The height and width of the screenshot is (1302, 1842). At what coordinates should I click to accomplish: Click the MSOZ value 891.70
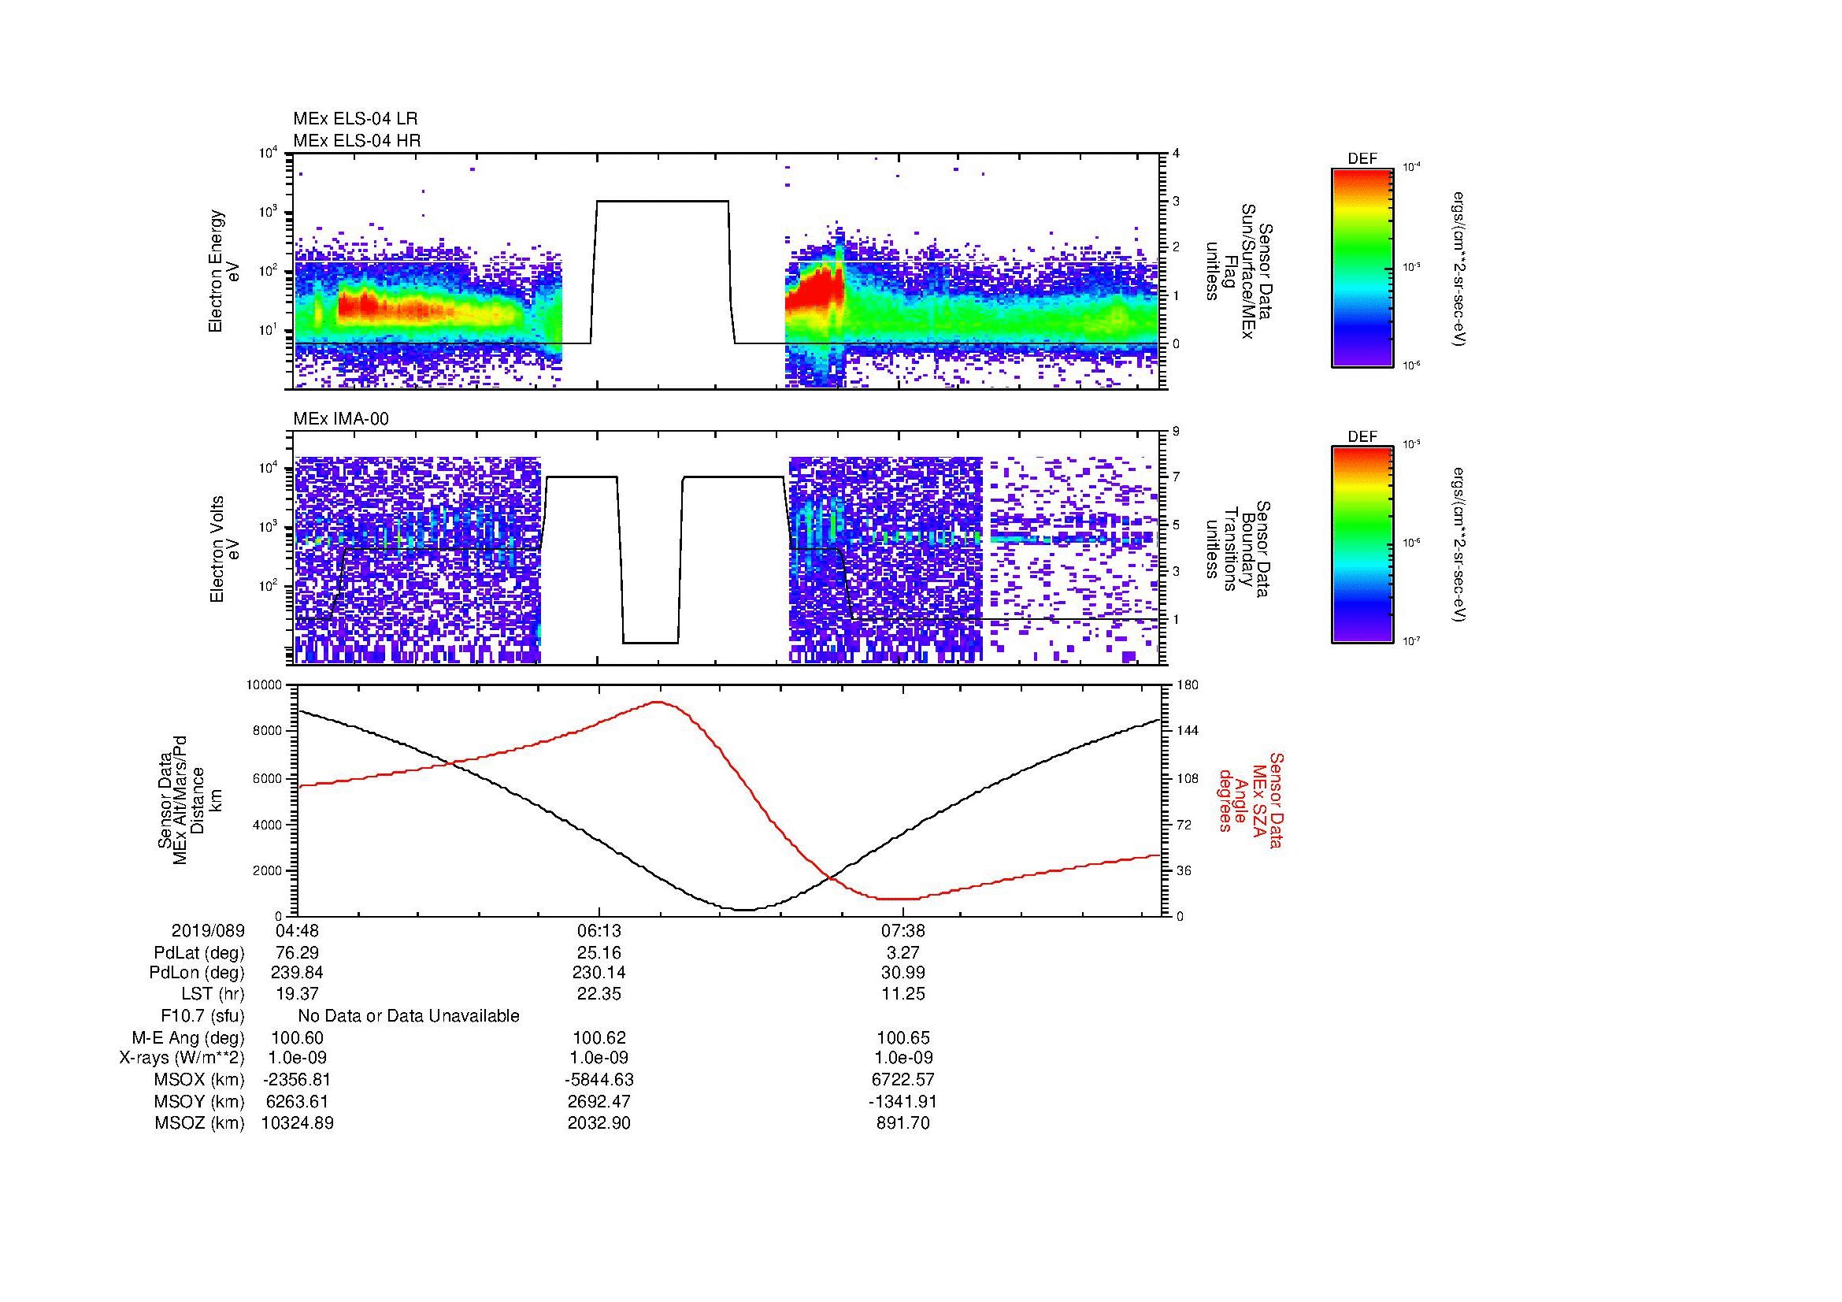903,1123
